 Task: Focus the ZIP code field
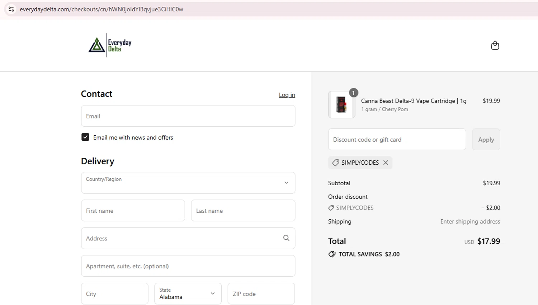261,294
